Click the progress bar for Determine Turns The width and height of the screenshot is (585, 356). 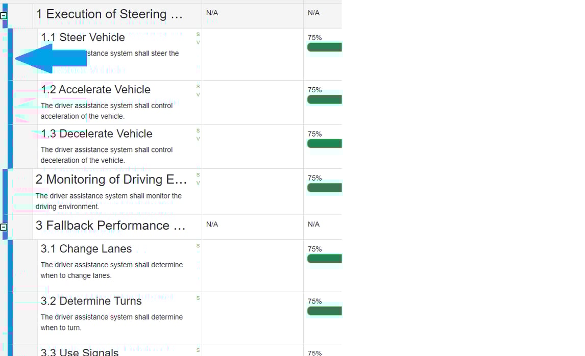[324, 311]
